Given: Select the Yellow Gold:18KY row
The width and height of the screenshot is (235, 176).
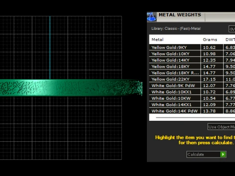Looking at the screenshot, I should click(x=192, y=66).
